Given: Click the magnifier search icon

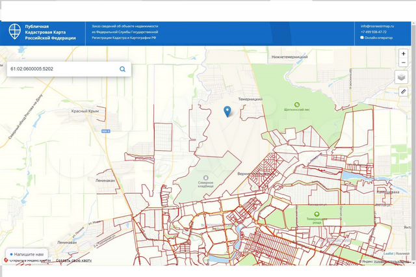Looking at the screenshot, I should (x=122, y=68).
